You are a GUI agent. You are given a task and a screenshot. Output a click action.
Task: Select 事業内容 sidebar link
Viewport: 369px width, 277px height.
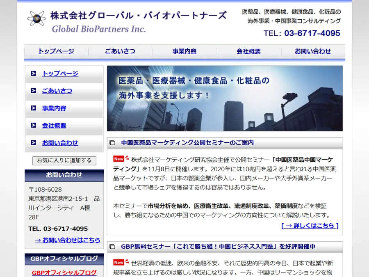(54, 108)
